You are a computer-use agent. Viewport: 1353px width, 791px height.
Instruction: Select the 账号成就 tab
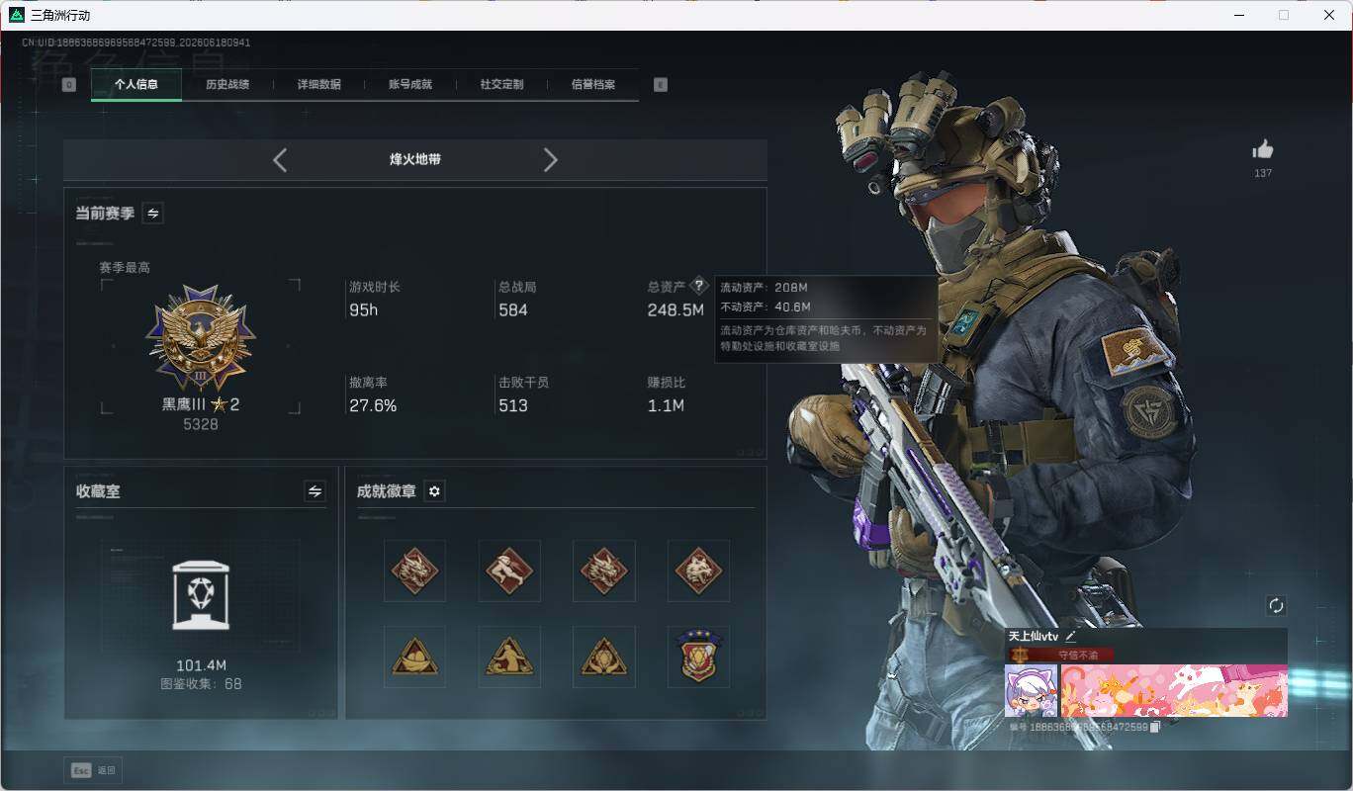[x=410, y=84]
